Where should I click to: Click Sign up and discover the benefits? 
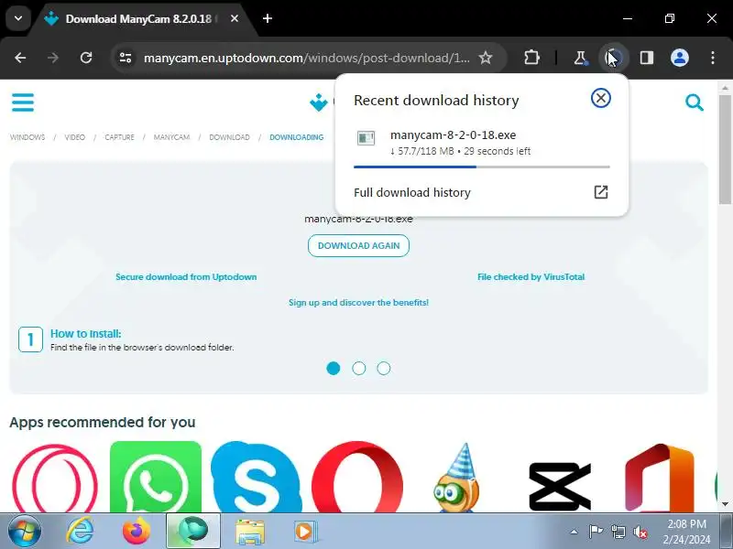[x=358, y=303]
